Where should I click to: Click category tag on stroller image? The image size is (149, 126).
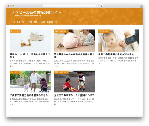coord(15,72)
